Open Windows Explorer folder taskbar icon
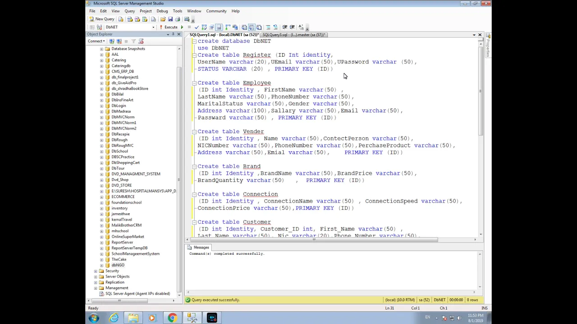This screenshot has height=324, width=577. pyautogui.click(x=133, y=318)
